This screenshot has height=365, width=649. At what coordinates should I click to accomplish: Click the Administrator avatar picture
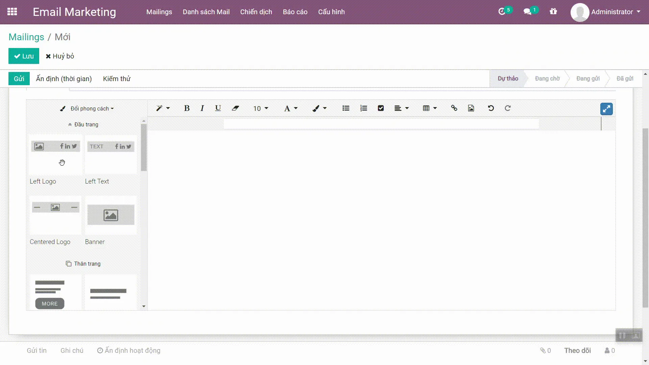pos(580,12)
